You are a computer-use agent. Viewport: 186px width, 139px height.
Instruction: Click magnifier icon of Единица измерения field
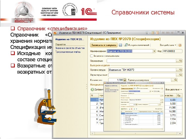176,80
